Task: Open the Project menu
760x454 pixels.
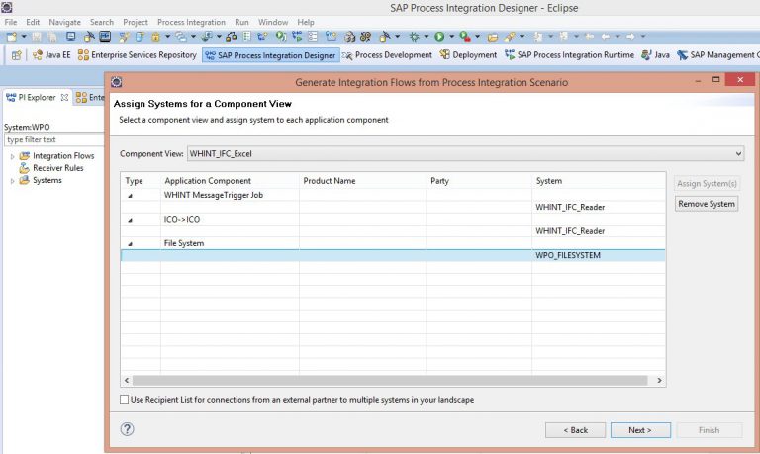Action: 136,23
